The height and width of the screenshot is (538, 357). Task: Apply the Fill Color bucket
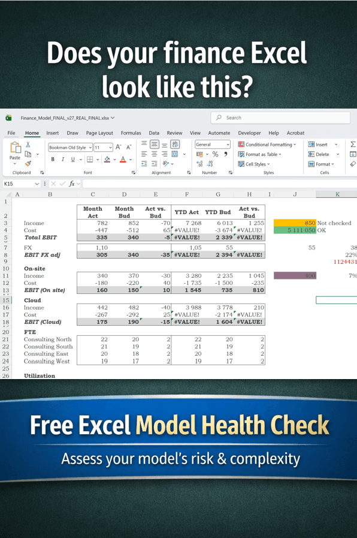click(107, 159)
